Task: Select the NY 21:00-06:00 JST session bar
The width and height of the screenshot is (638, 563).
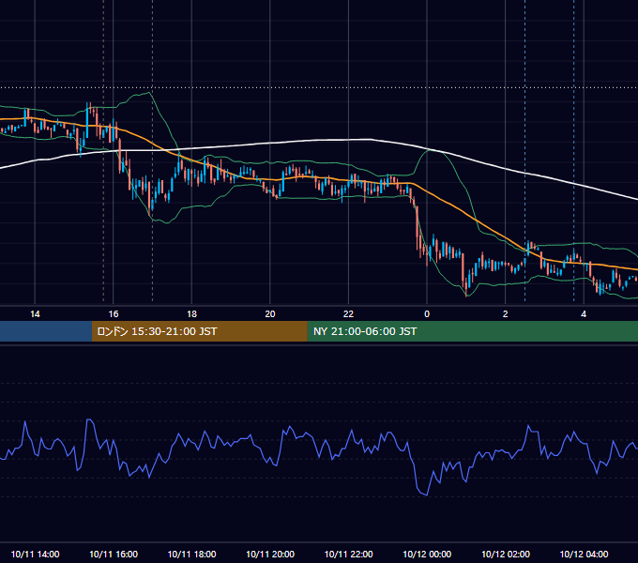Action: [472, 331]
